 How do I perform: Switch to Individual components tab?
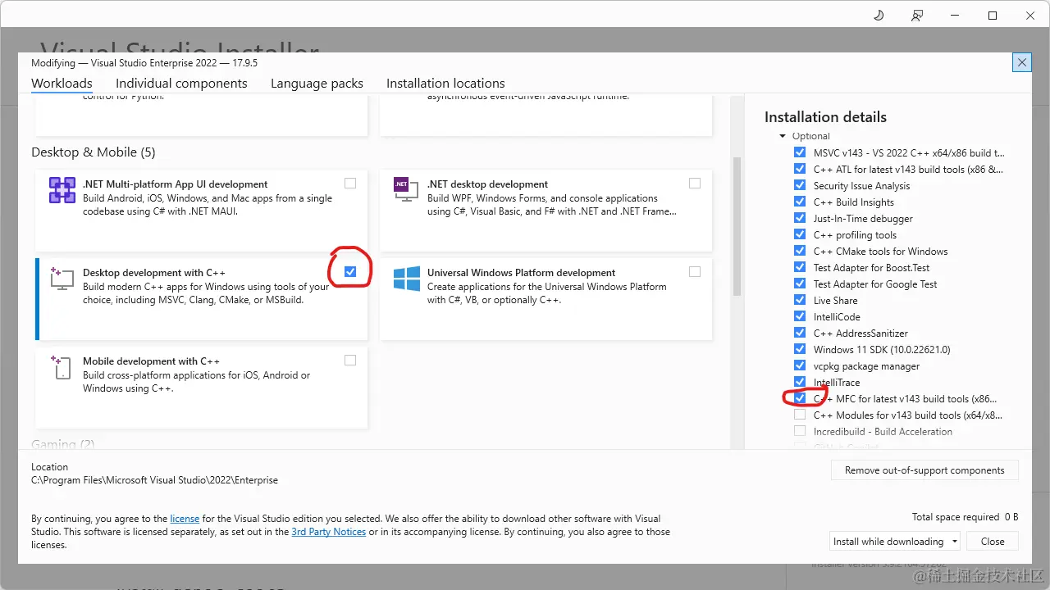tap(181, 84)
